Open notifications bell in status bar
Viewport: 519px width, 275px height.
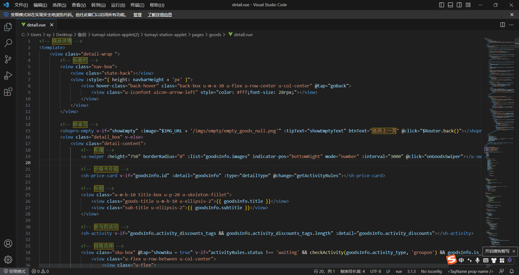pos(511,271)
